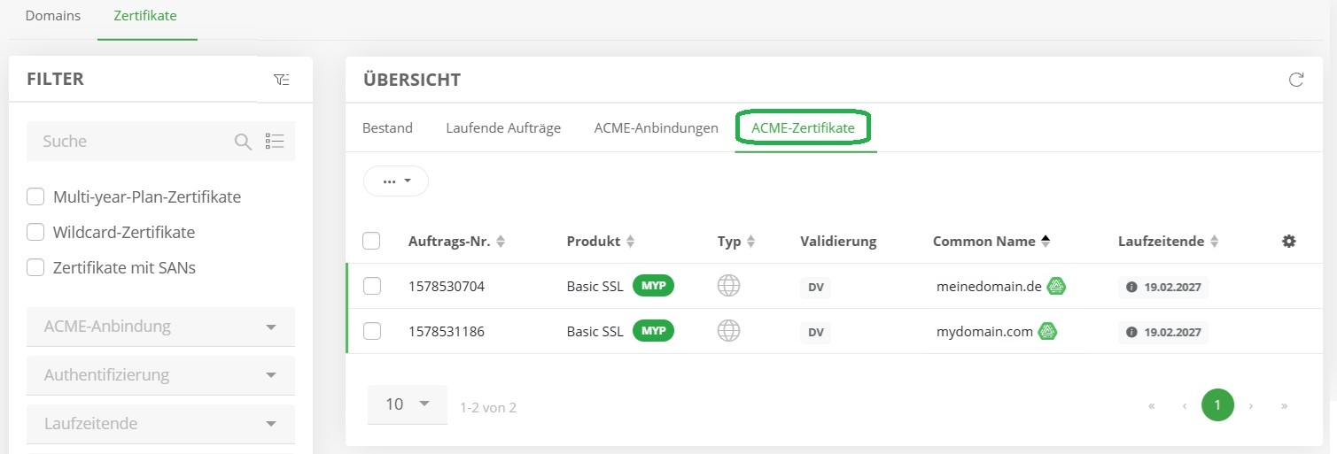Open the list view icon next to search
The width and height of the screenshot is (1337, 454).
pos(275,142)
